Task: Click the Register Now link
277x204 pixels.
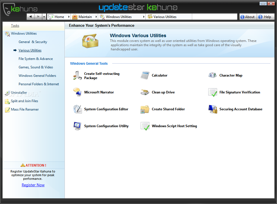Action: pyautogui.click(x=33, y=185)
